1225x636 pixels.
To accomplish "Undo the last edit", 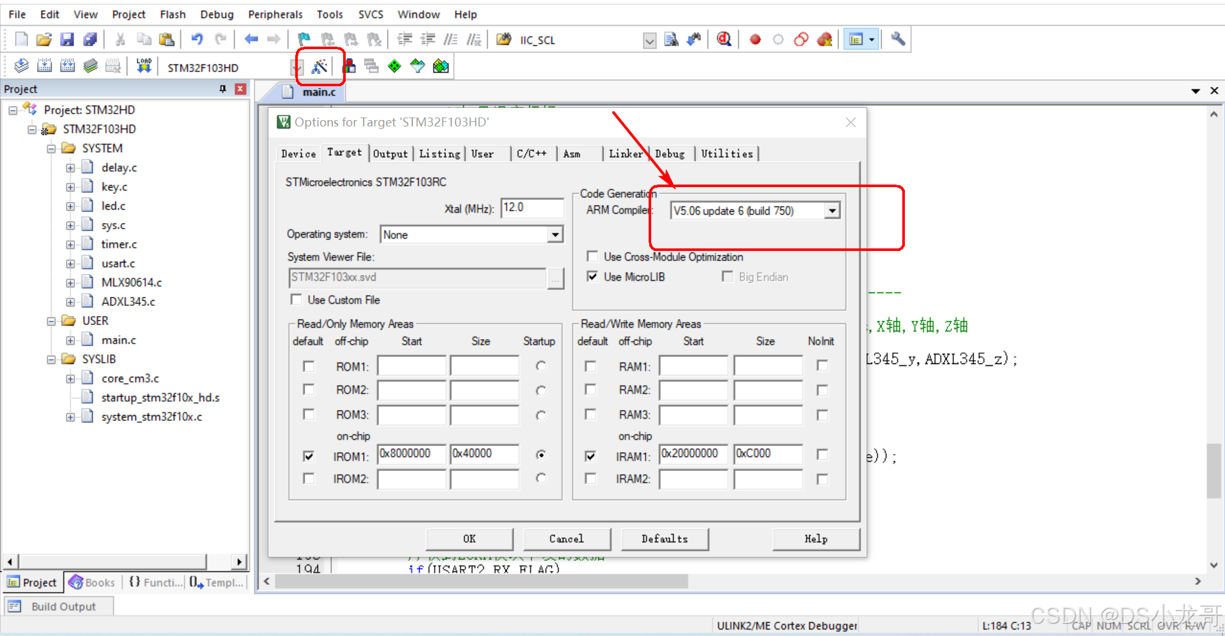I will point(197,40).
